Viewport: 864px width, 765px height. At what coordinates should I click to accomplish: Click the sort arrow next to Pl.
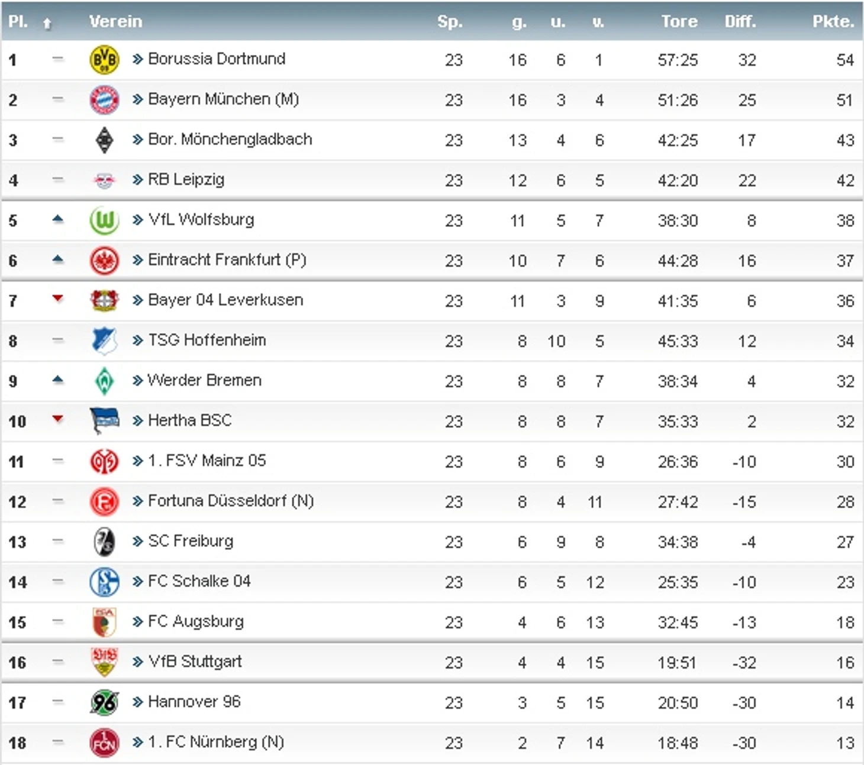(47, 23)
